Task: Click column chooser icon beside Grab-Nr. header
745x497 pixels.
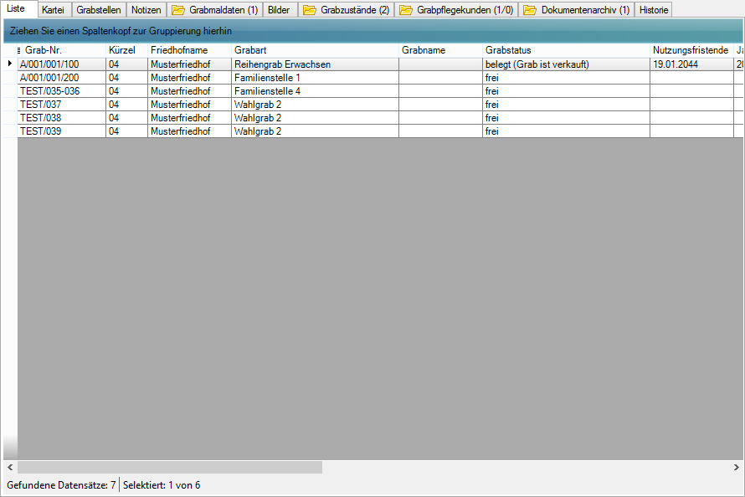Action: [x=19, y=51]
